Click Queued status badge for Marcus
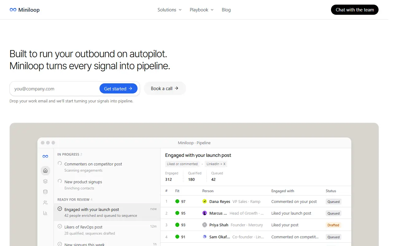Screen dimensions: 393x246 [x=333, y=213]
